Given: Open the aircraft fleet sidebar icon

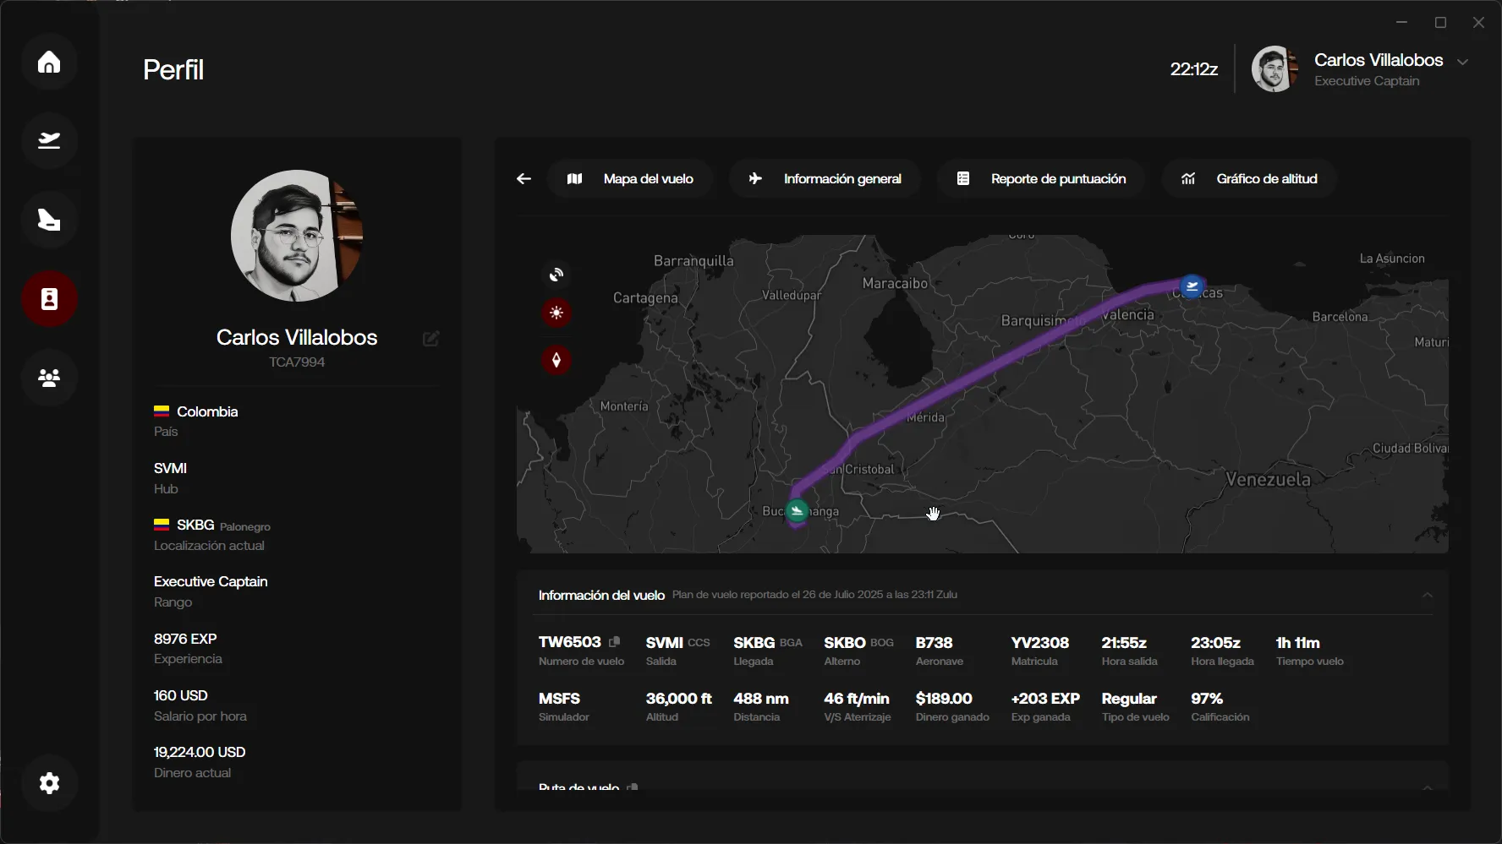Looking at the screenshot, I should coord(49,220).
